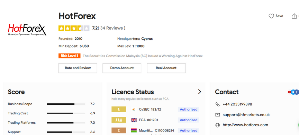Click the share icon beside Save

294,16
